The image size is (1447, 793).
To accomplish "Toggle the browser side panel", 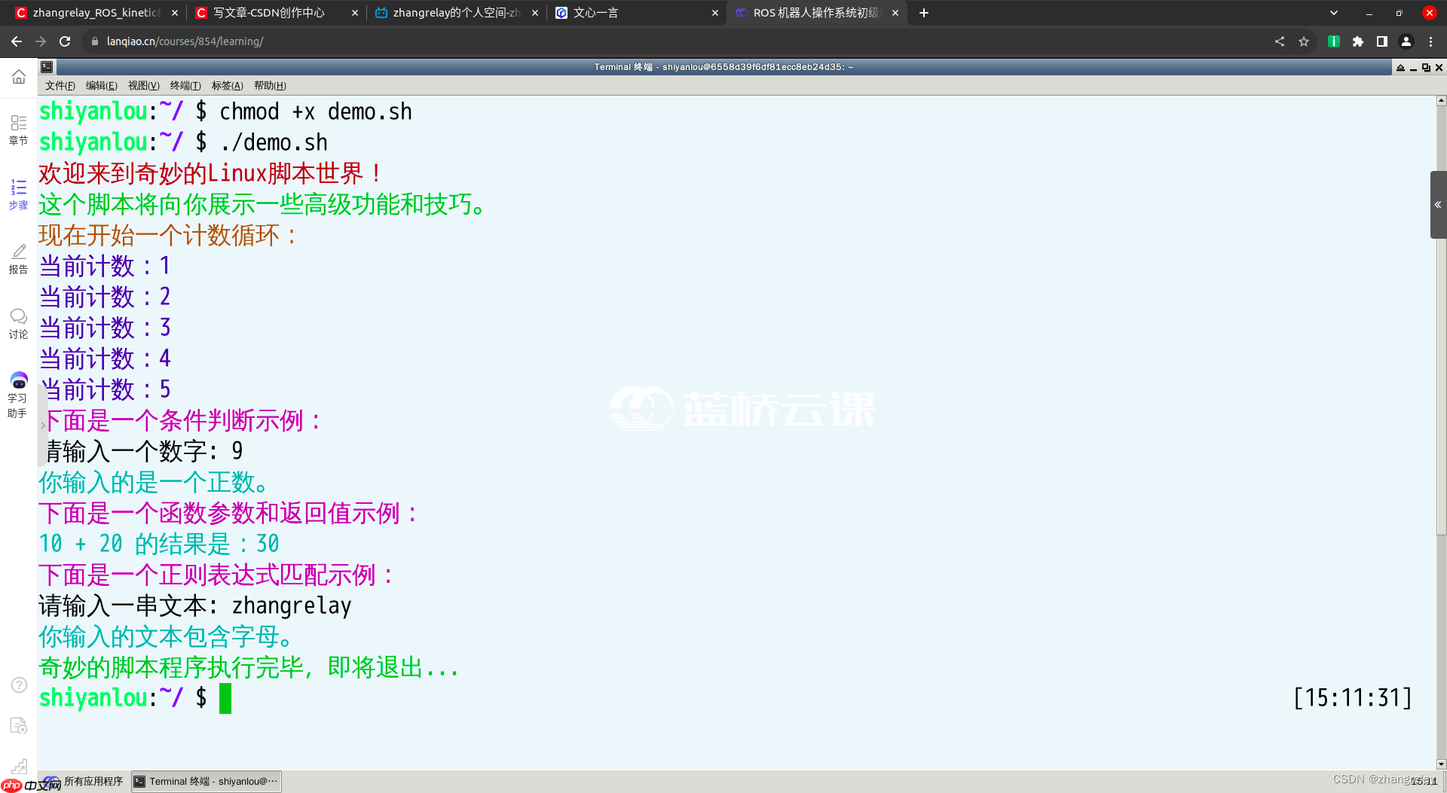I will tap(1381, 41).
